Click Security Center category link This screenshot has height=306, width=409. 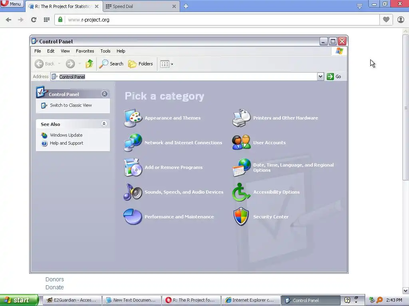click(x=271, y=217)
